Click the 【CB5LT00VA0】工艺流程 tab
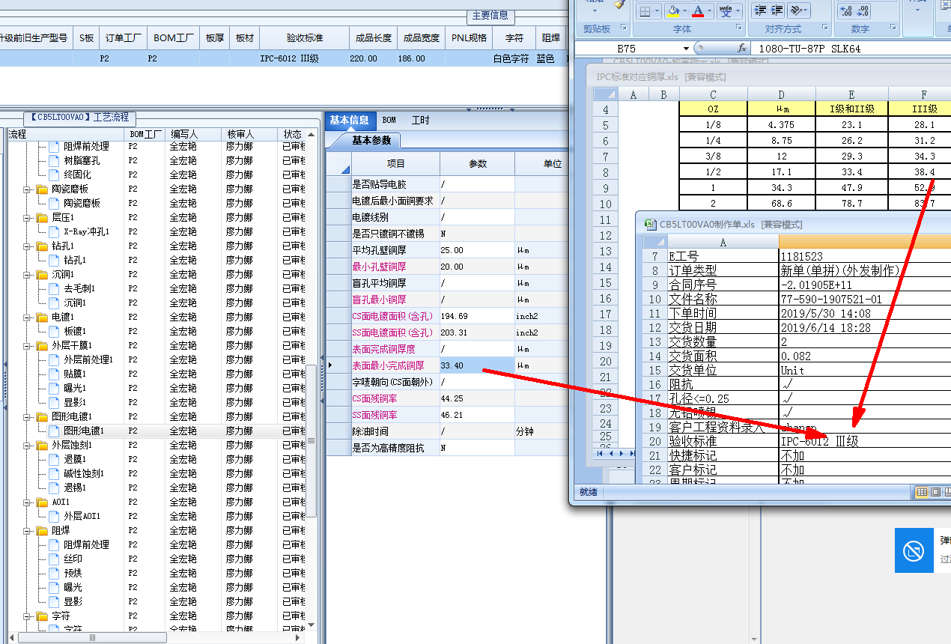The width and height of the screenshot is (951, 644). 80,118
